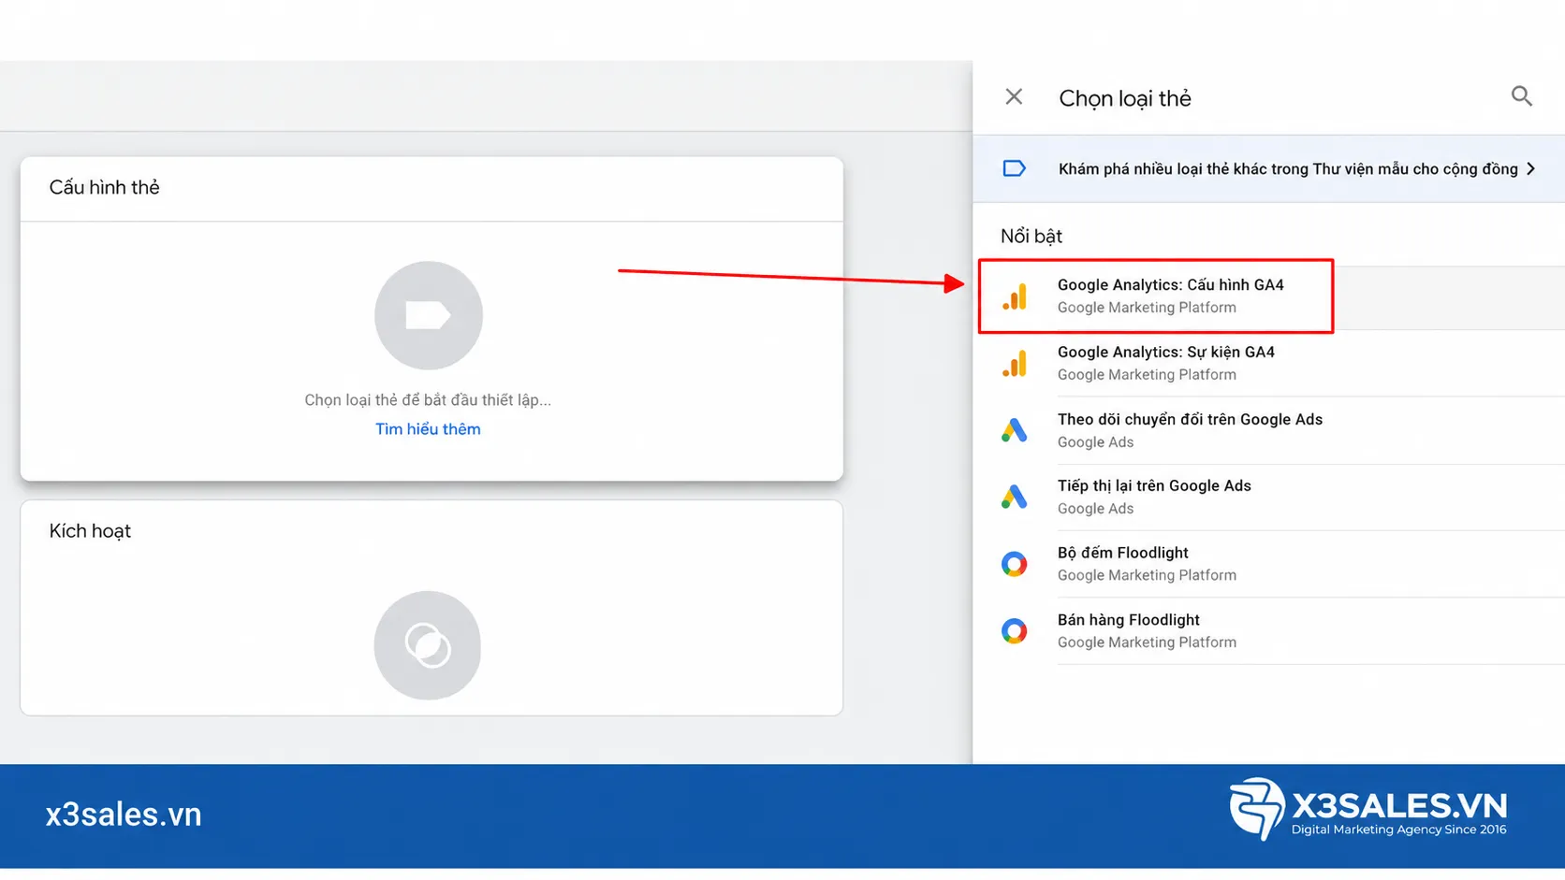
Task: Open Tìm hiểu thêm link
Action: coord(428,429)
